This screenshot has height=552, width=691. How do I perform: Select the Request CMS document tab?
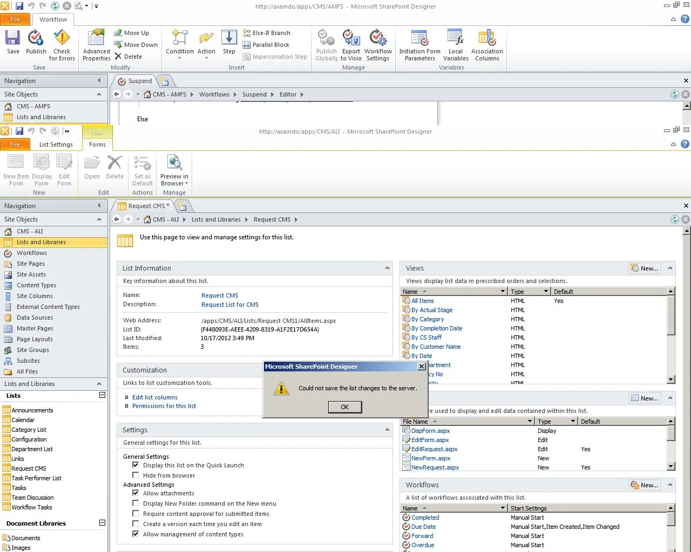(145, 206)
